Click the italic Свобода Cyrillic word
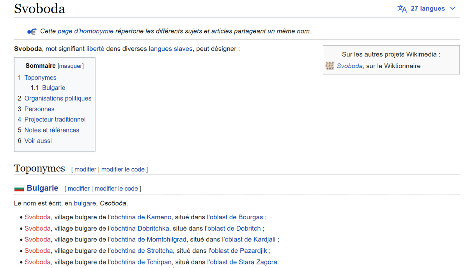 113,203
